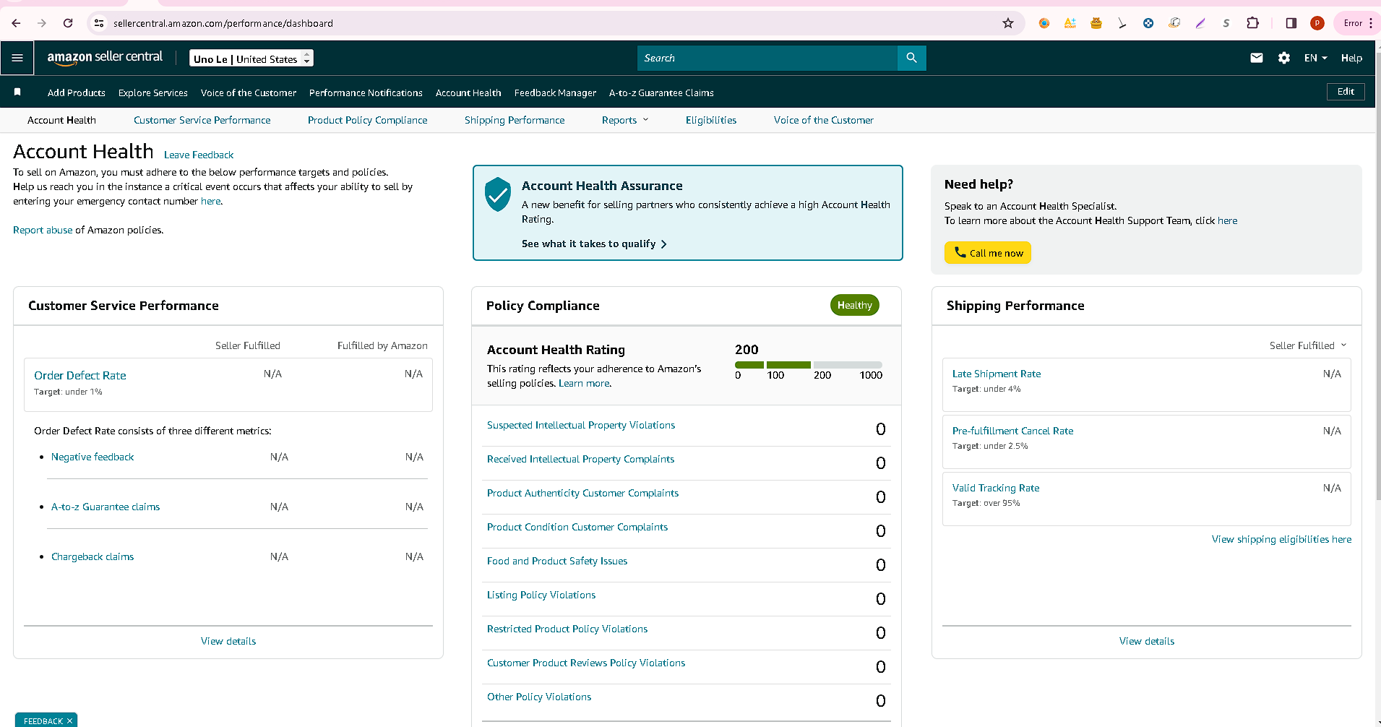Open the Order Defect Rate link

coord(80,375)
